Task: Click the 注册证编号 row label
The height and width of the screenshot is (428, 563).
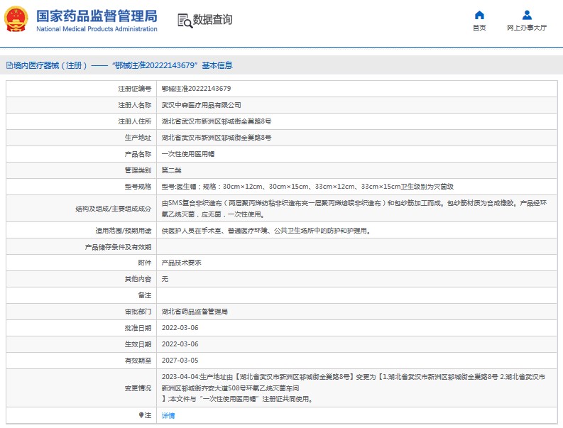Action: pos(135,89)
